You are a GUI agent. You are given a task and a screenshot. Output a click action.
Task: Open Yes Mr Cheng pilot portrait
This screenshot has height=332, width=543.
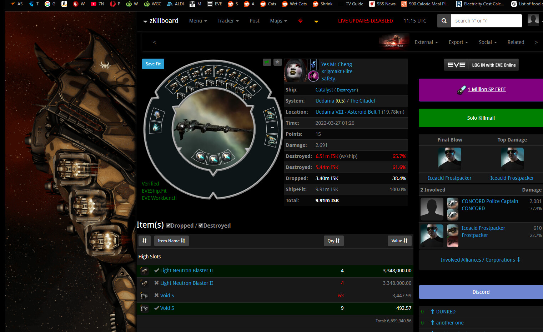[296, 70]
